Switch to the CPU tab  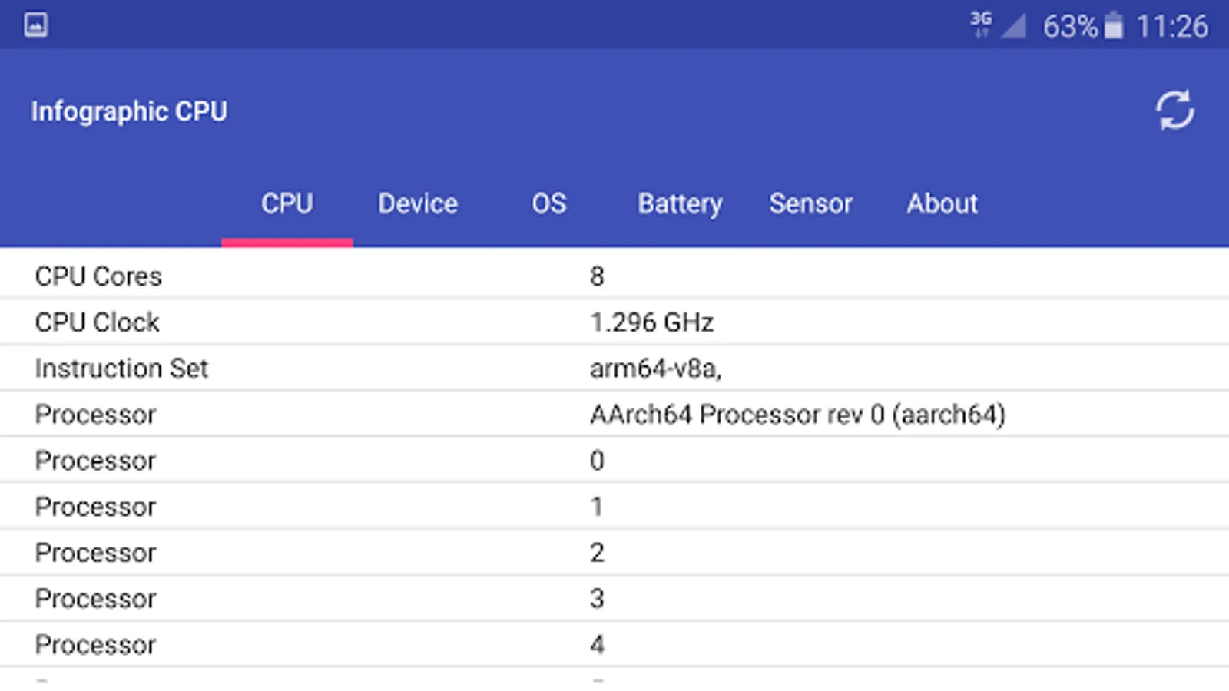(x=287, y=204)
